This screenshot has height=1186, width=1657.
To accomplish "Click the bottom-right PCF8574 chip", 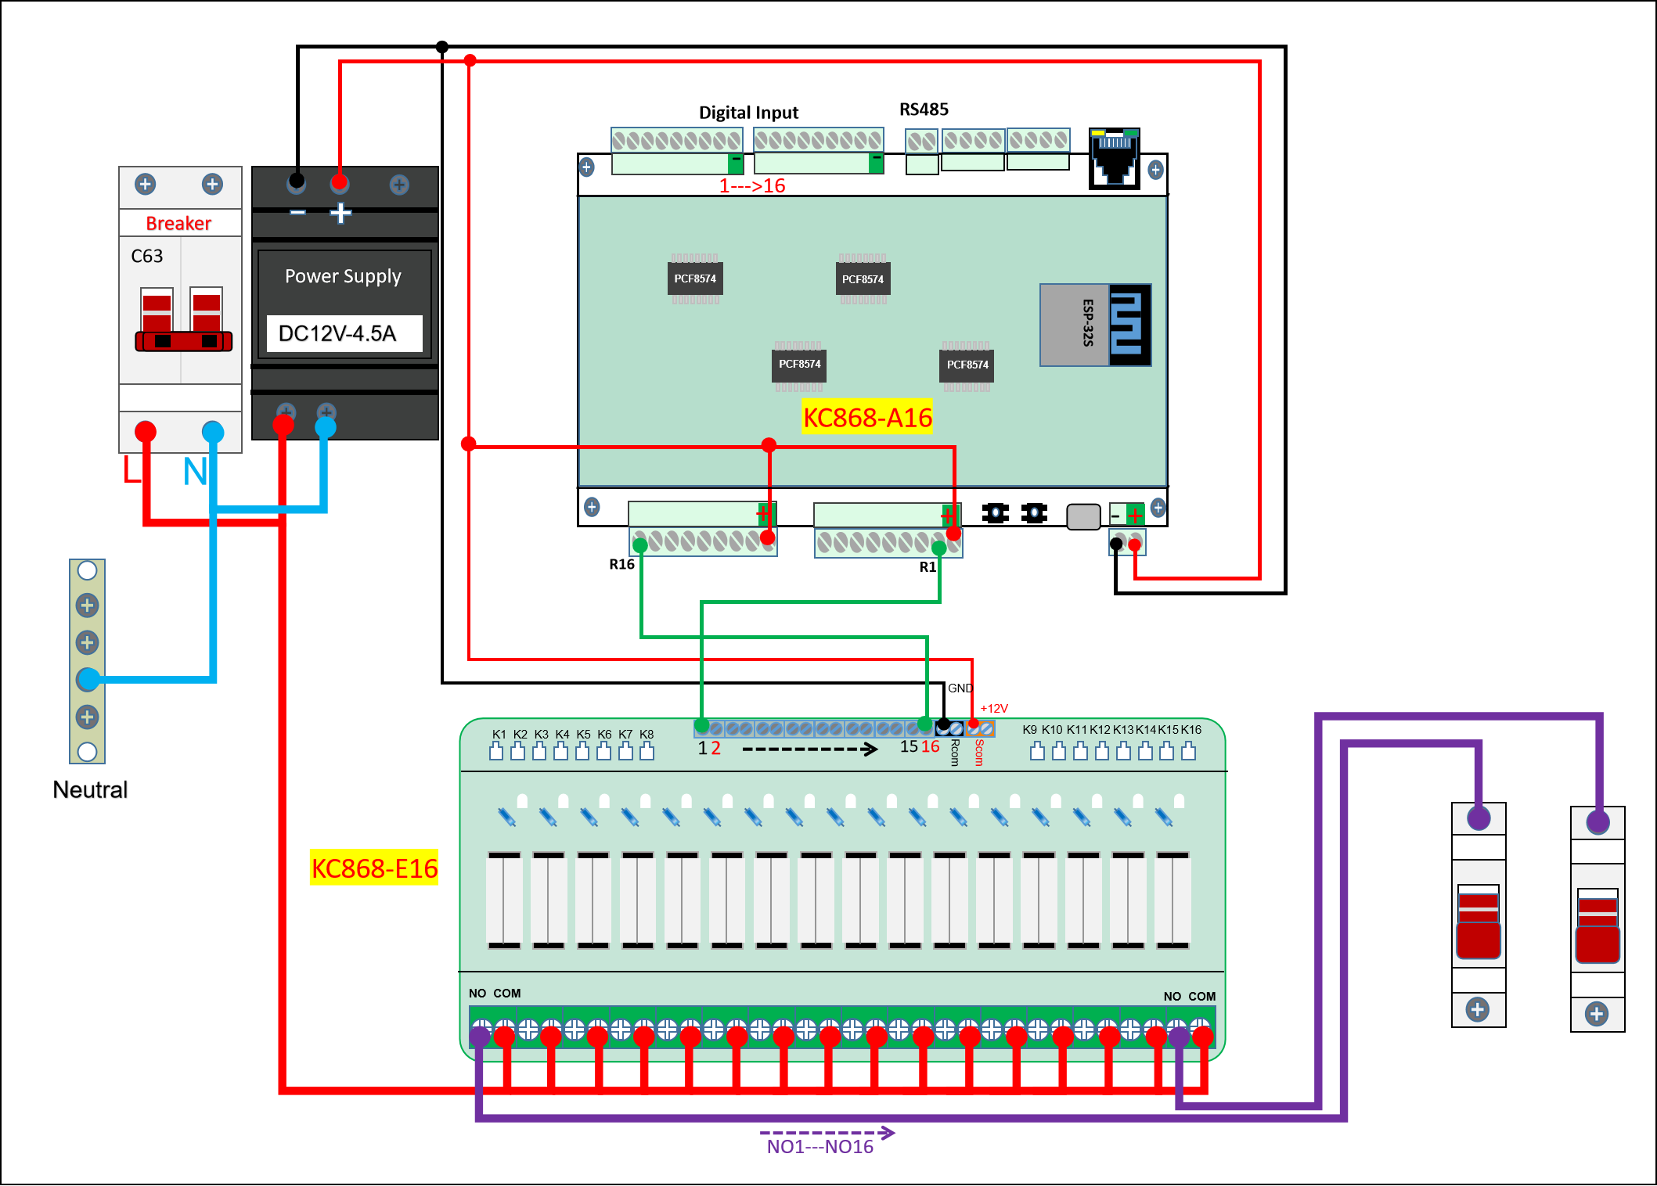I will 967,365.
